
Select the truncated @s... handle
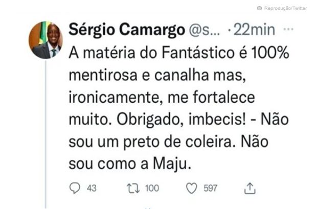[x=205, y=31]
